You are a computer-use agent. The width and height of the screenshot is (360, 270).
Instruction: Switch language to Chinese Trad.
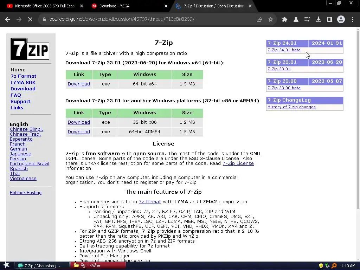25,134
